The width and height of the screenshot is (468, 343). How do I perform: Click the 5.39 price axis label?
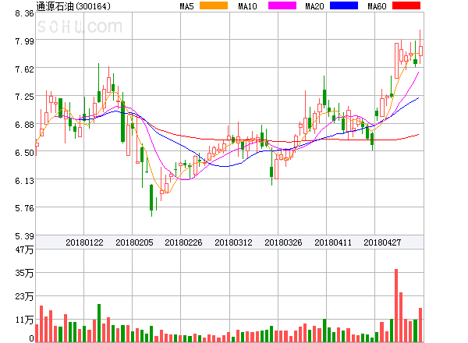[x=24, y=236]
